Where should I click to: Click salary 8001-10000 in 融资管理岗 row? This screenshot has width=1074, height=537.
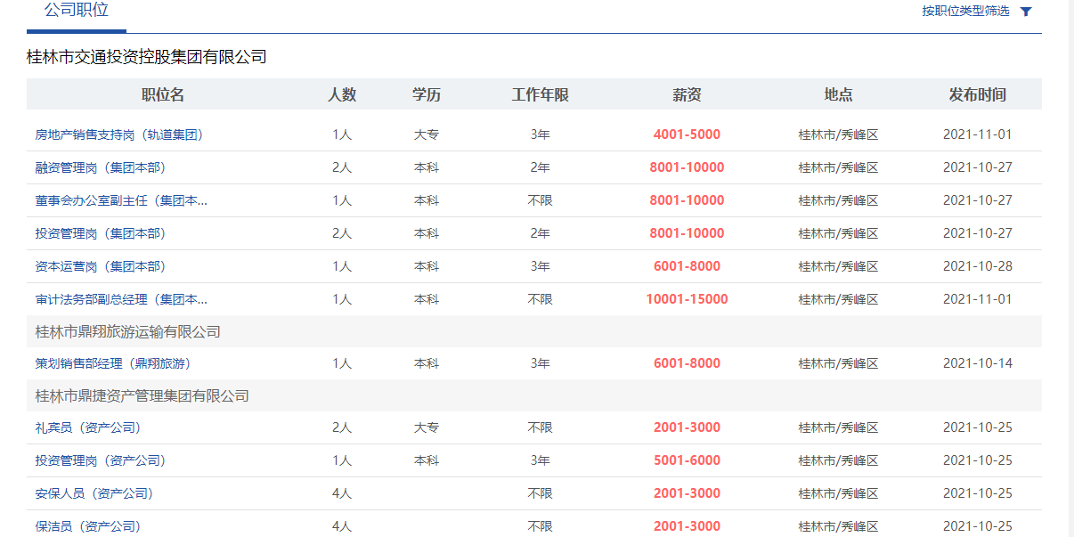click(x=687, y=167)
